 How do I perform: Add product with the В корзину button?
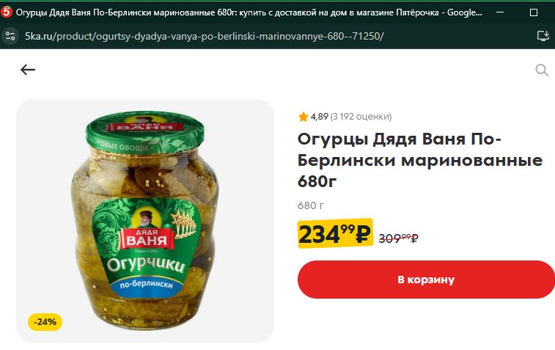426,280
